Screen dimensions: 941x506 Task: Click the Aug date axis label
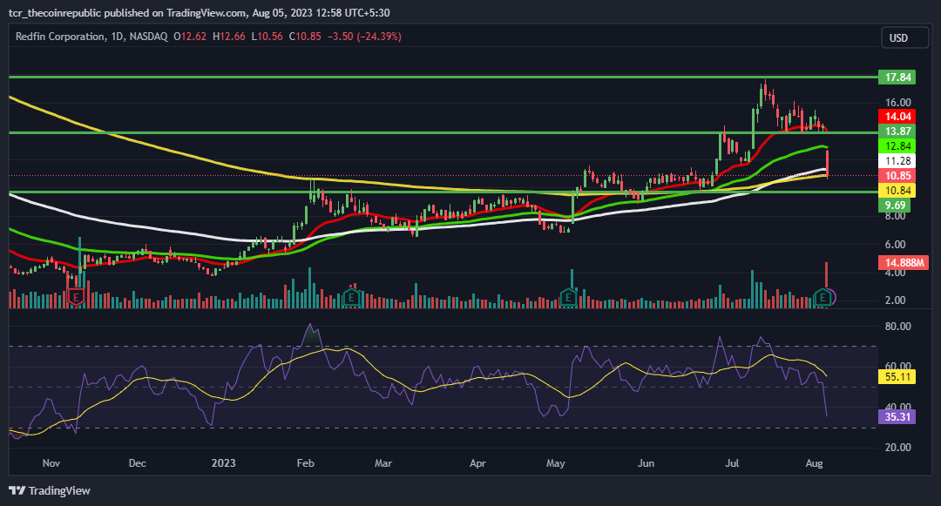(814, 463)
